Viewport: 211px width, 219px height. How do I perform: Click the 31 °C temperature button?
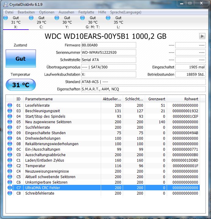click(x=21, y=85)
